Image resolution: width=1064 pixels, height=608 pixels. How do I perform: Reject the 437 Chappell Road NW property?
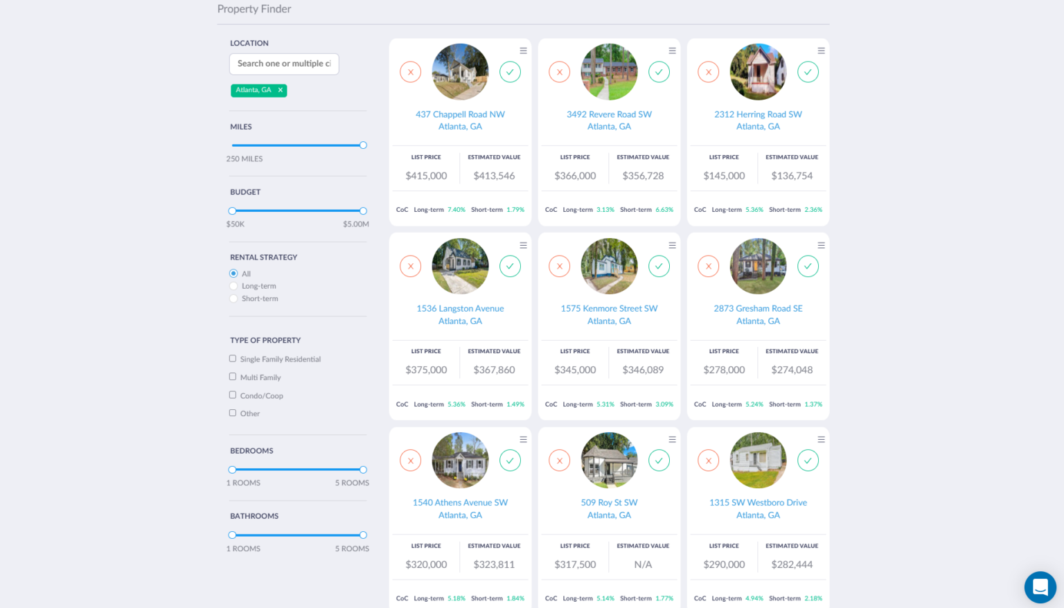pos(410,72)
